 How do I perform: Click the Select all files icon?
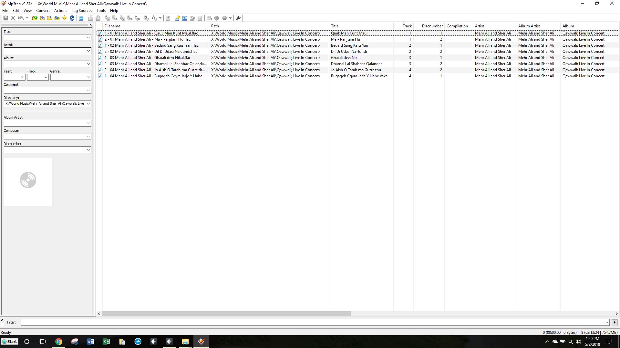[81, 18]
